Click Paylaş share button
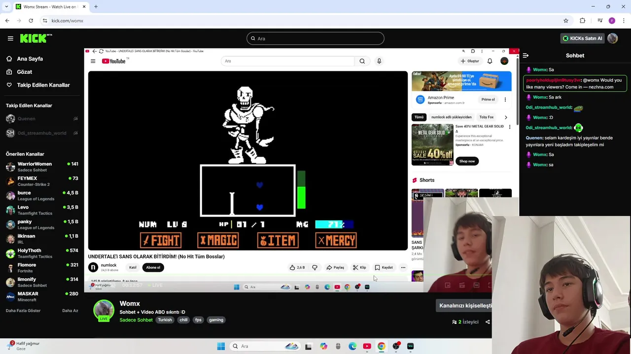Image resolution: width=631 pixels, height=354 pixels. [335, 267]
